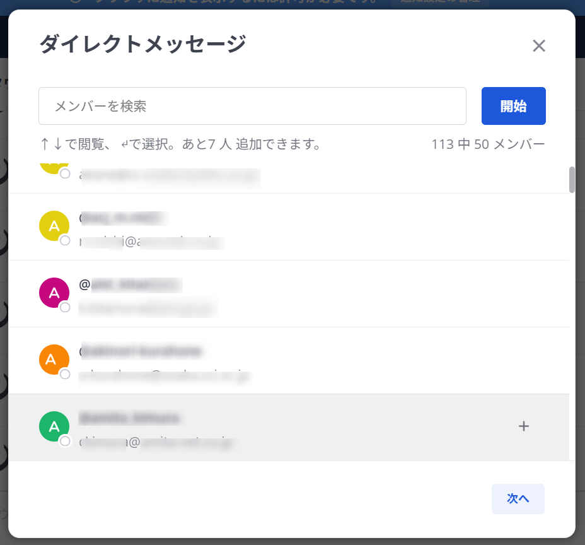Screen dimensions: 585x545
Task: Click offline status circle on magenta avatar
Action: click(65, 307)
